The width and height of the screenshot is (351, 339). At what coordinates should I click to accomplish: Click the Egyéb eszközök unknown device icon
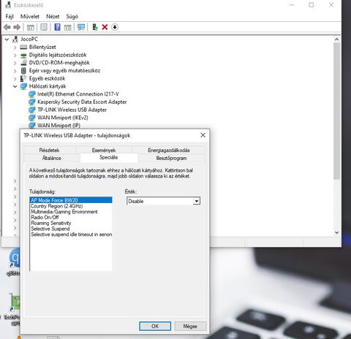pyautogui.click(x=23, y=78)
